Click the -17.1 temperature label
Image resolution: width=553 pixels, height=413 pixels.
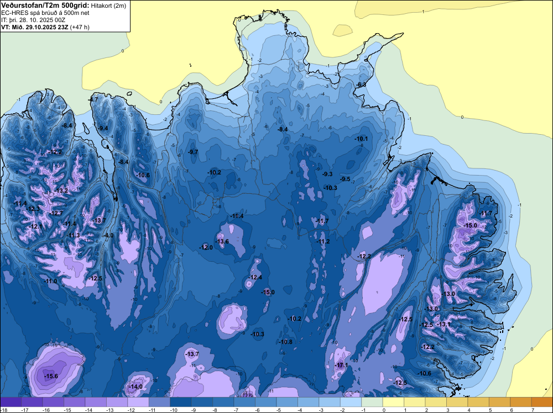point(341,365)
